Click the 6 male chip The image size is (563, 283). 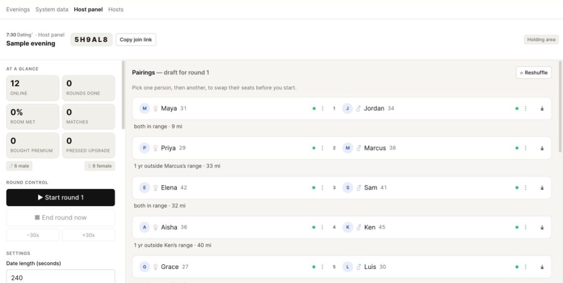point(19,166)
